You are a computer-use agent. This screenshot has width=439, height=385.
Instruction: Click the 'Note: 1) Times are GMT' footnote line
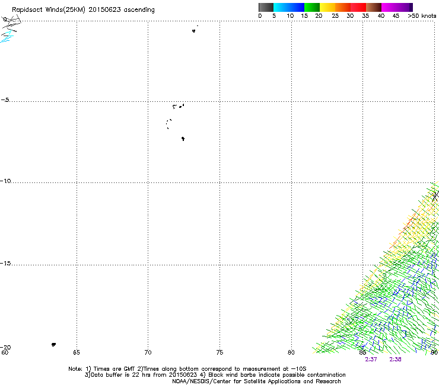187,369
